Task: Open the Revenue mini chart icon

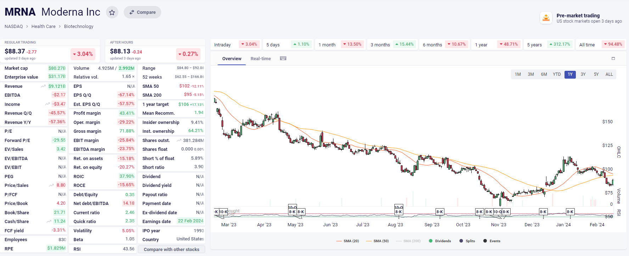Action: click(43, 86)
